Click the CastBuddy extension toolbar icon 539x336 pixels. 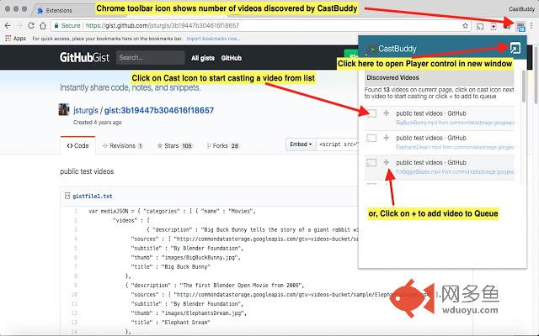point(520,27)
